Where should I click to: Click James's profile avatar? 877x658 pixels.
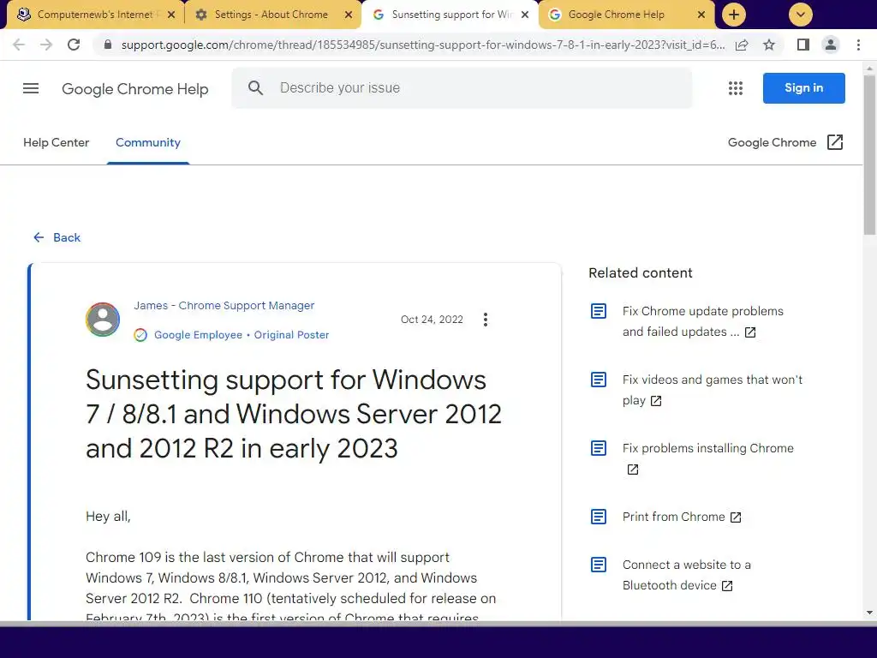(x=103, y=320)
